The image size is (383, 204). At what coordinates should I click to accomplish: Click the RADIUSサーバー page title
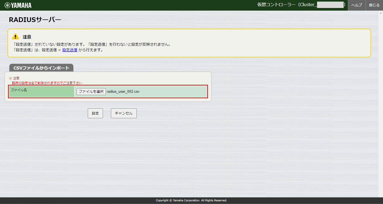click(x=35, y=19)
